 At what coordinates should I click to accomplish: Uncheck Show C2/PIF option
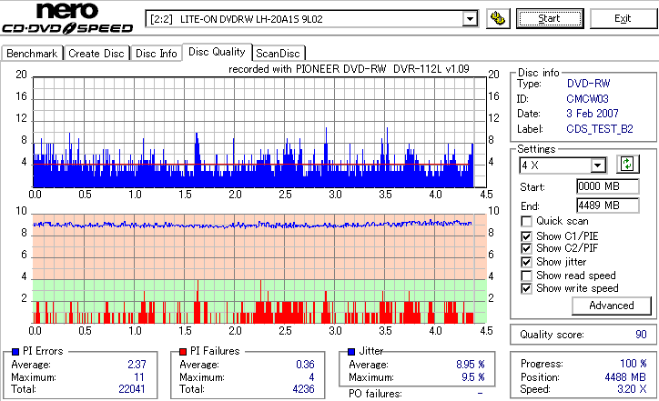click(x=526, y=248)
